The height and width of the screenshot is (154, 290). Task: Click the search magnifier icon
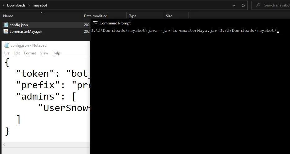coord(258,5)
